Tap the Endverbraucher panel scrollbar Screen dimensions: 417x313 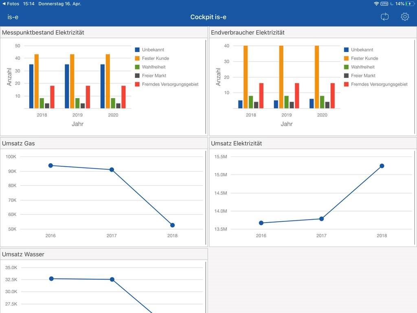(x=415, y=87)
